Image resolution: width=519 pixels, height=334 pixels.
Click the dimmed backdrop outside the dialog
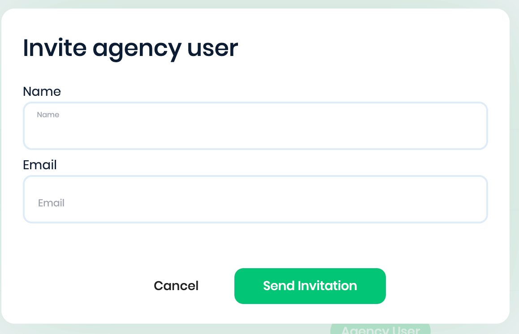[x=515, y=179]
